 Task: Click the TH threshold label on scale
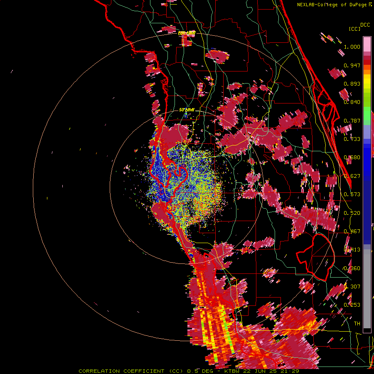357,324
